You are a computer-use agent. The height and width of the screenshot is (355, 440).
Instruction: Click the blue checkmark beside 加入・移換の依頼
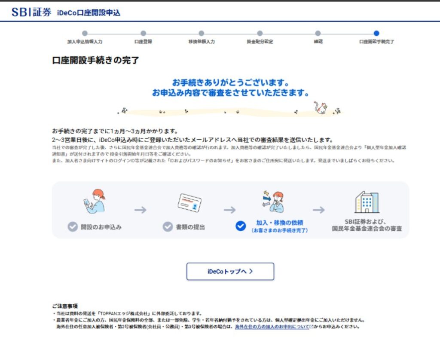click(x=241, y=226)
